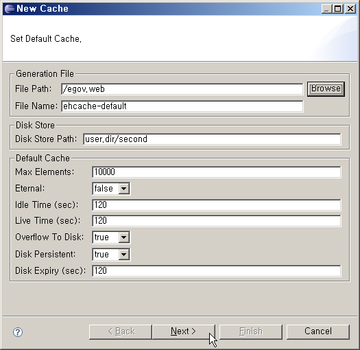Close the New Cache dialog window
Image resolution: width=360 pixels, height=350 pixels.
point(350,9)
